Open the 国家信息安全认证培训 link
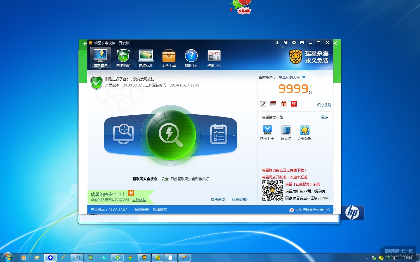 (308, 198)
